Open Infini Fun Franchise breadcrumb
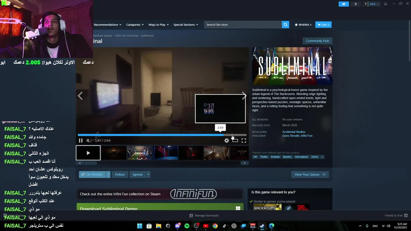Viewport: 411px width, 231px height. pyautogui.click(x=127, y=36)
